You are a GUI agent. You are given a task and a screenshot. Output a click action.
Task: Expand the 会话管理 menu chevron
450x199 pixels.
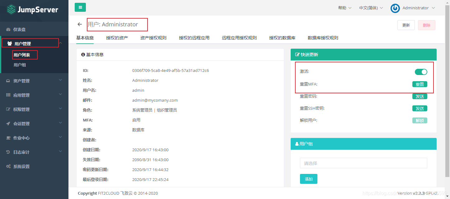[61, 123]
